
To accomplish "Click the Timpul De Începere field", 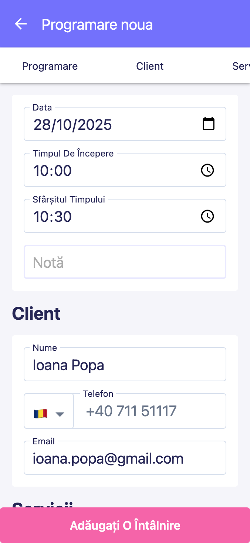I will tap(111, 171).
